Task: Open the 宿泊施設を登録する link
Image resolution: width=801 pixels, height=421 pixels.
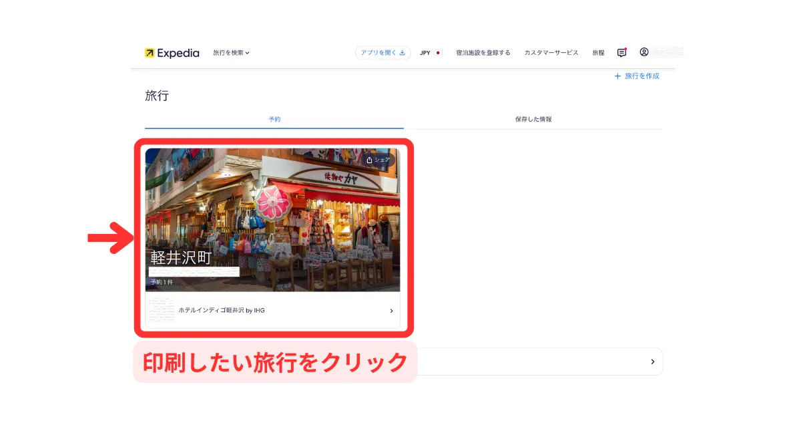Action: pos(483,53)
